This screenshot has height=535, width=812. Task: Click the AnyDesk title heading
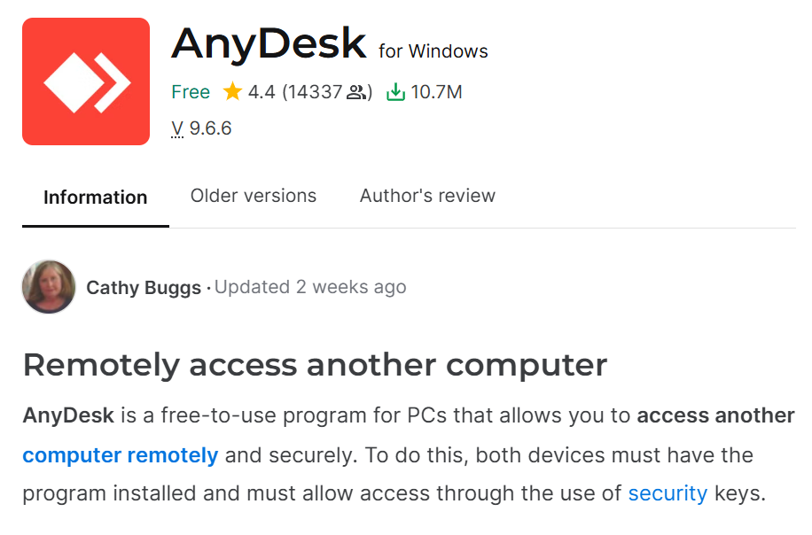[x=269, y=43]
